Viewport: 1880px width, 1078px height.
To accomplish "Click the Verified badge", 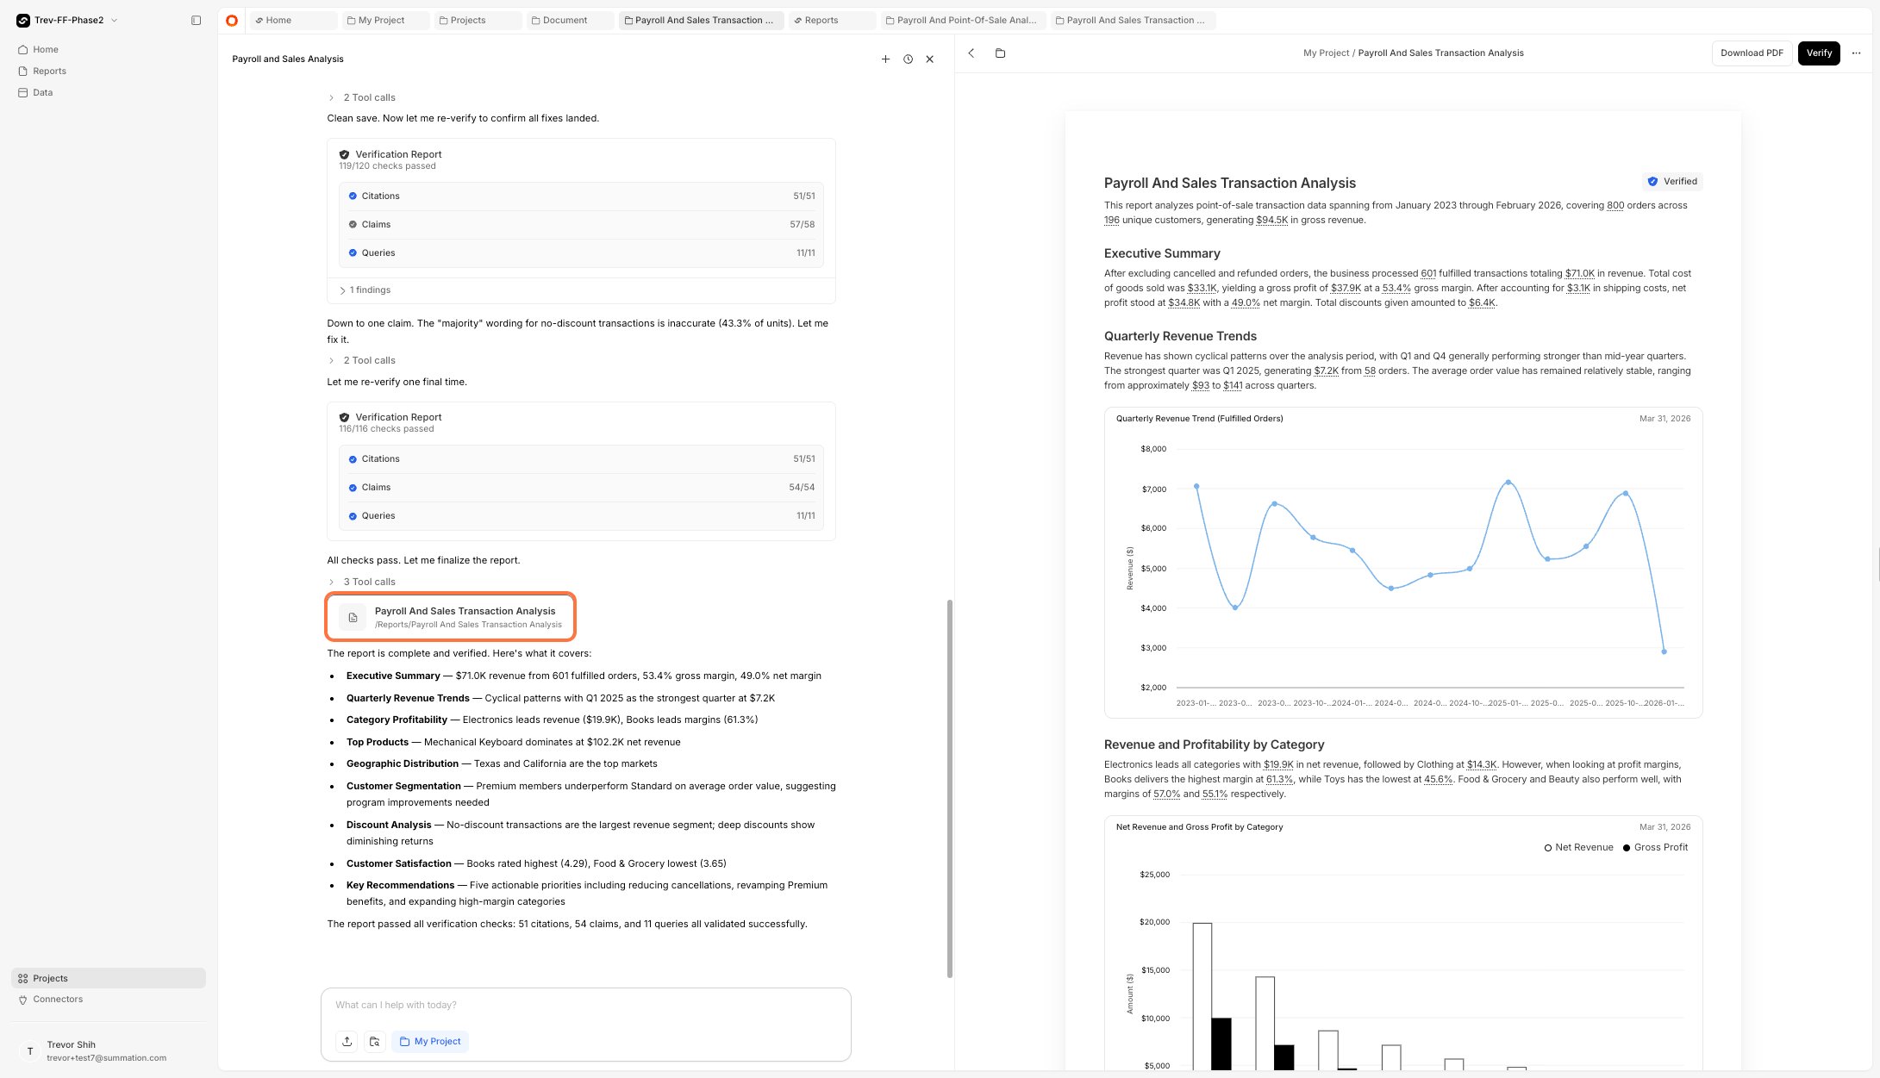I will [x=1672, y=181].
